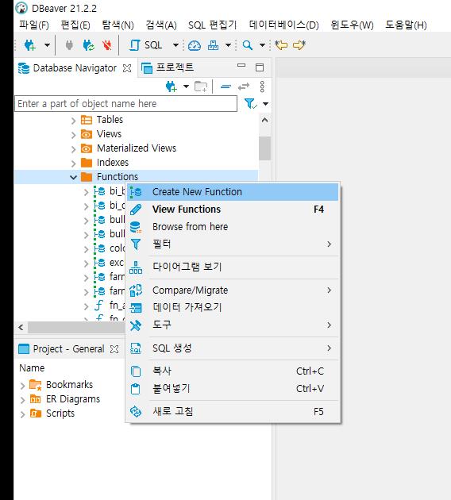Click the Back navigation arrow icon

(x=281, y=45)
